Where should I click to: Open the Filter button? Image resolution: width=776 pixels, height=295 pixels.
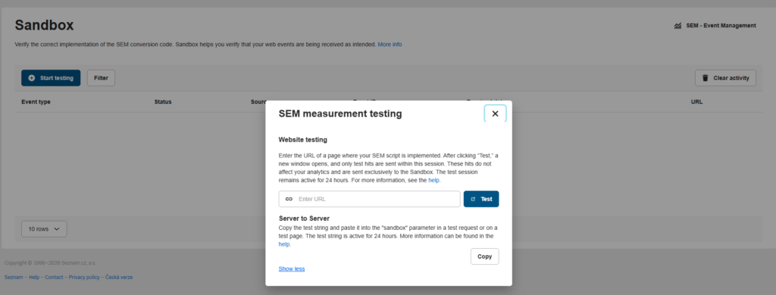[x=101, y=78]
